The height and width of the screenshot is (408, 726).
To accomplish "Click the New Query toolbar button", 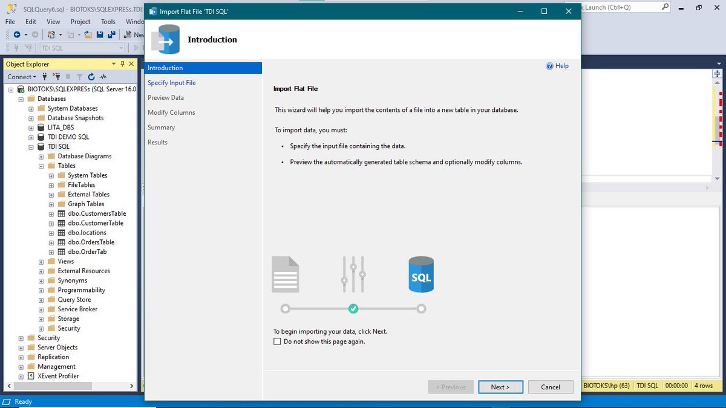I will [x=134, y=34].
